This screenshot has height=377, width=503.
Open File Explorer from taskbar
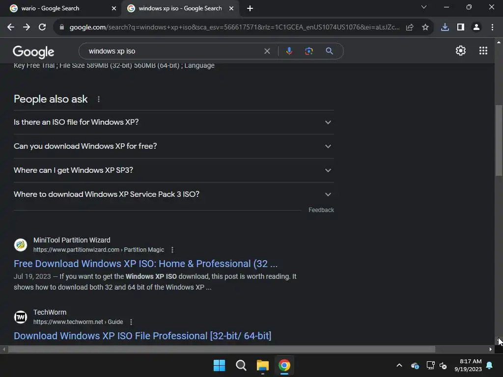(x=262, y=365)
